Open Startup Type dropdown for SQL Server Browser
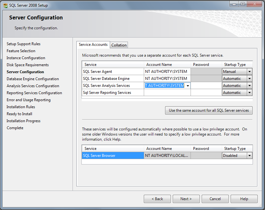 point(249,156)
